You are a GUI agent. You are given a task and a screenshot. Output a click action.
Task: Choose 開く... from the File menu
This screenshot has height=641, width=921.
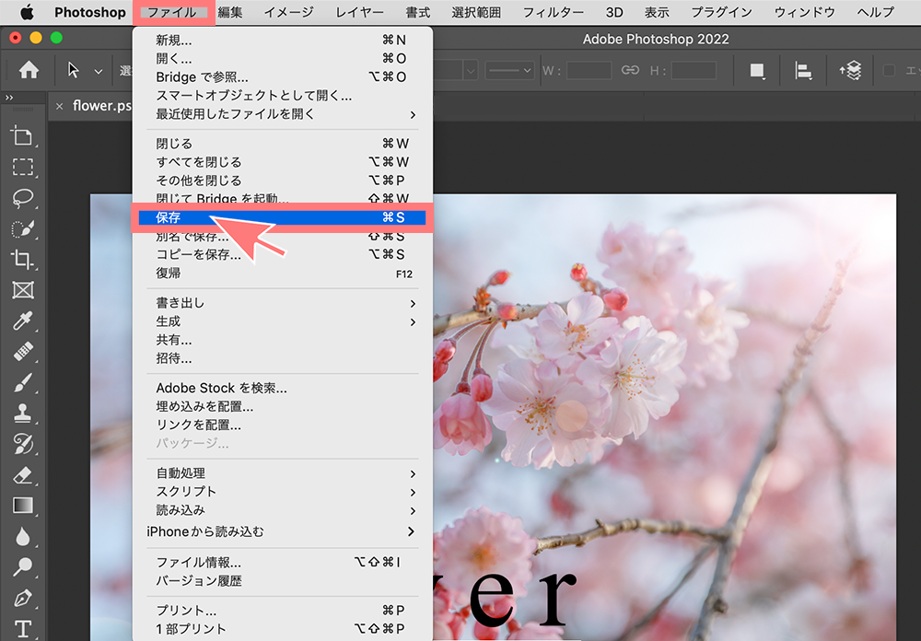[282, 58]
